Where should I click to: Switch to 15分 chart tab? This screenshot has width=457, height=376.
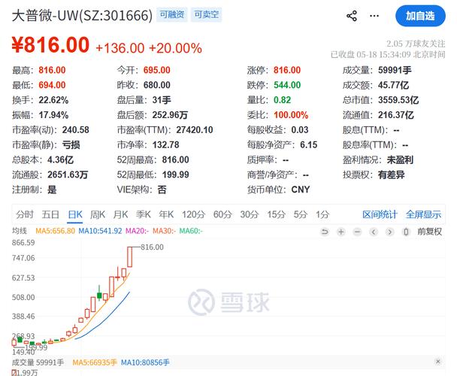tap(277, 214)
